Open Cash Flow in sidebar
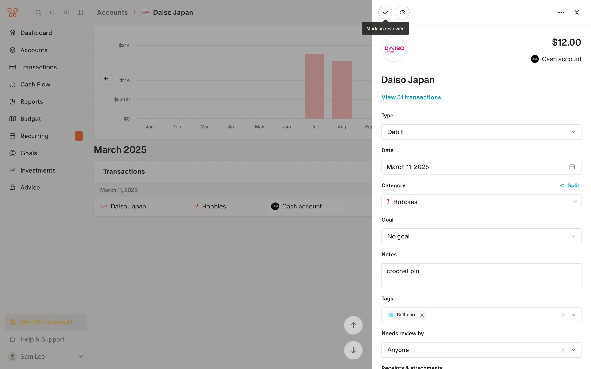 (35, 84)
